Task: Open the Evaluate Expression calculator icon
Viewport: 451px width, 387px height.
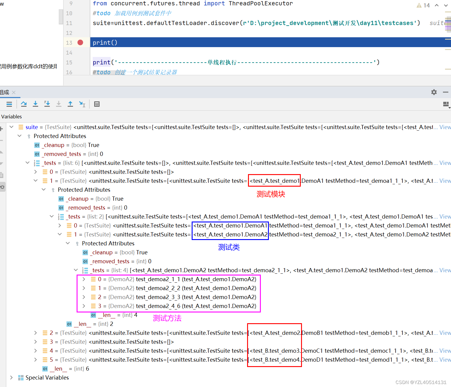Action: click(x=97, y=104)
